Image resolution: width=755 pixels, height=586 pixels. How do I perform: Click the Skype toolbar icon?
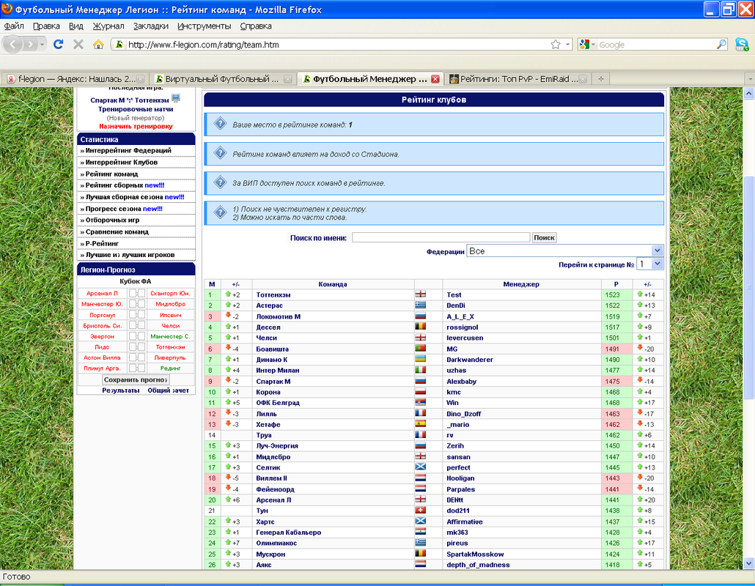pos(742,44)
